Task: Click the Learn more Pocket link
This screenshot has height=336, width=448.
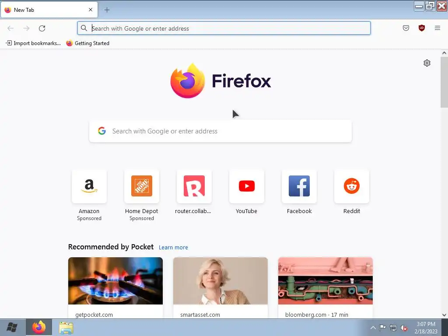Action: coord(173,248)
